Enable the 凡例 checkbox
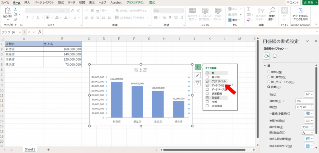The image size is (319, 153). 207,102
